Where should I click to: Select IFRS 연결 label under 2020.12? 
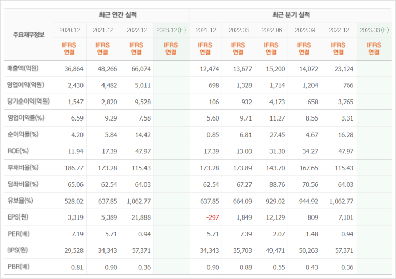[69, 49]
